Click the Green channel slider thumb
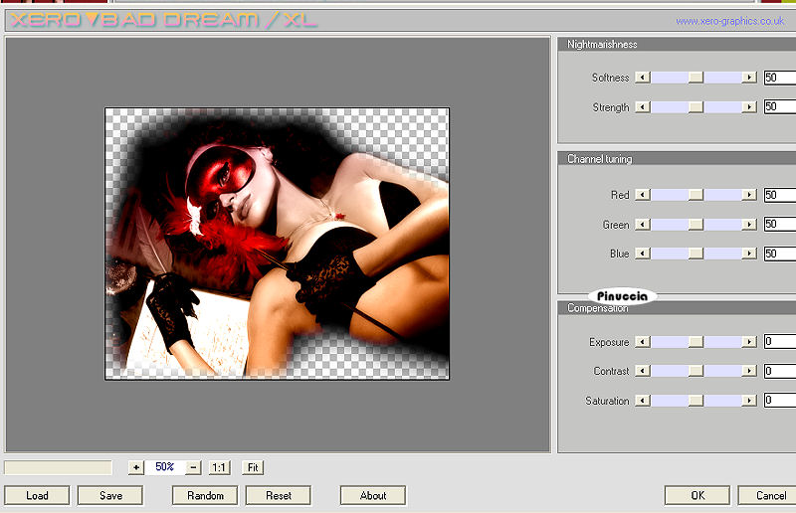 coord(696,224)
